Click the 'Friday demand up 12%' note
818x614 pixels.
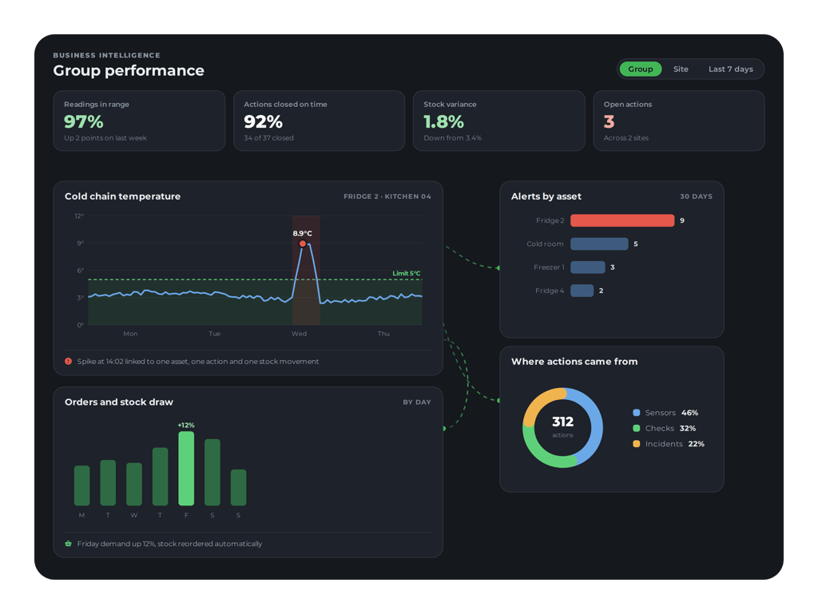pyautogui.click(x=169, y=544)
